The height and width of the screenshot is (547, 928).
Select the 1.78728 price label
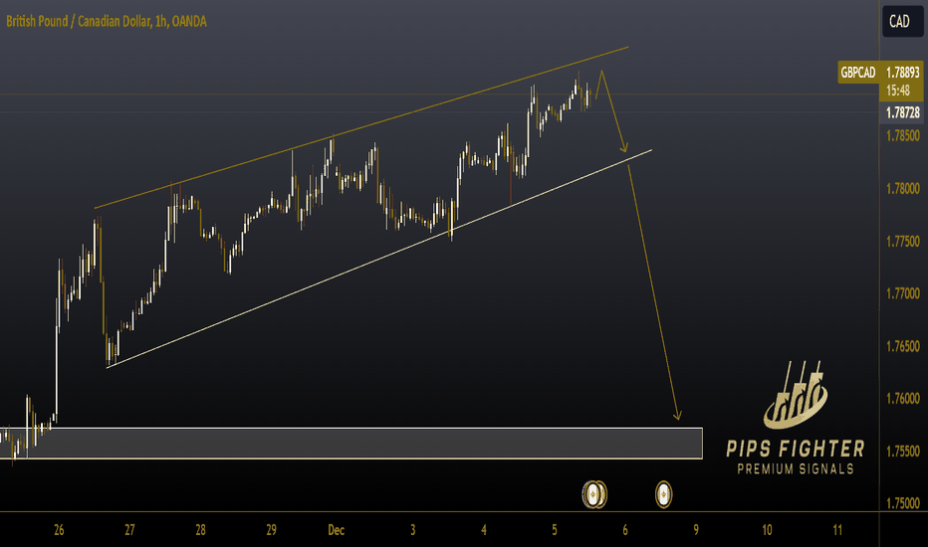tap(902, 112)
